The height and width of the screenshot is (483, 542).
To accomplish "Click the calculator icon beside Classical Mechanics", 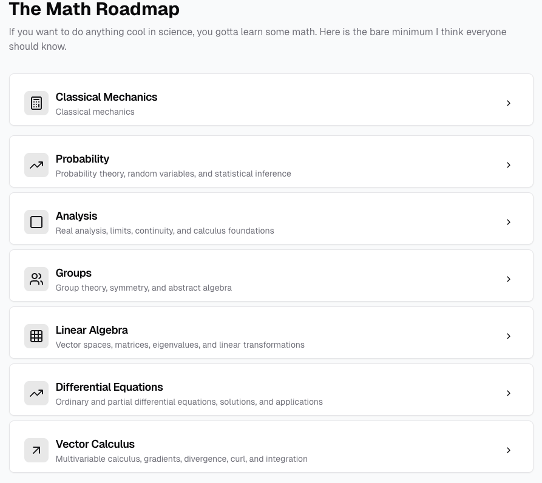I will point(36,103).
